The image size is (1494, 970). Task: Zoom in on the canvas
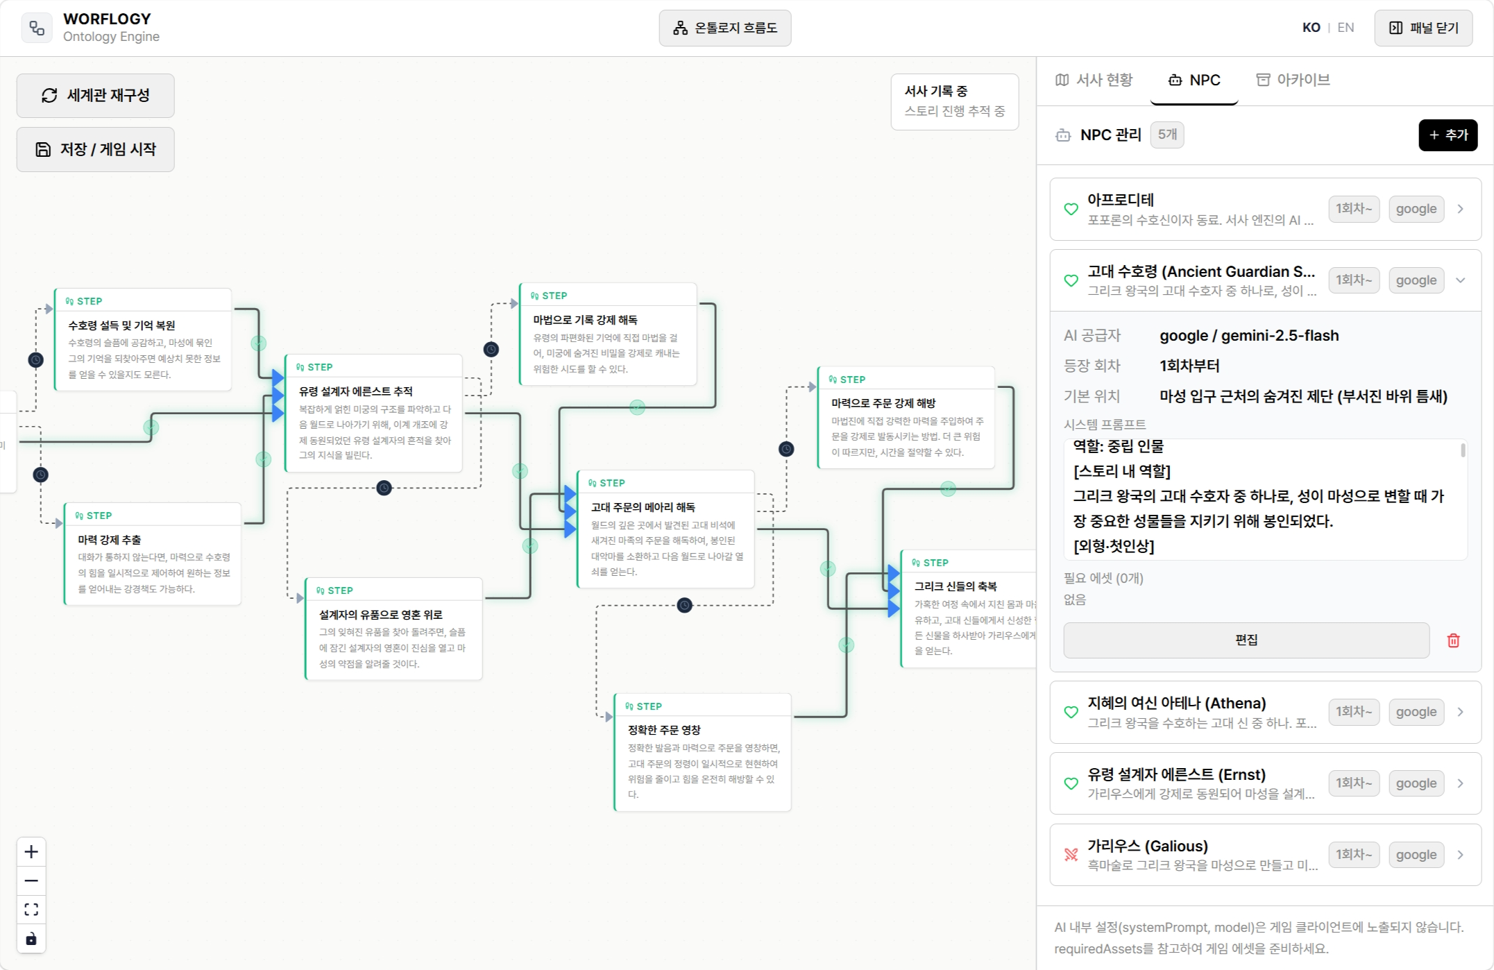(31, 852)
